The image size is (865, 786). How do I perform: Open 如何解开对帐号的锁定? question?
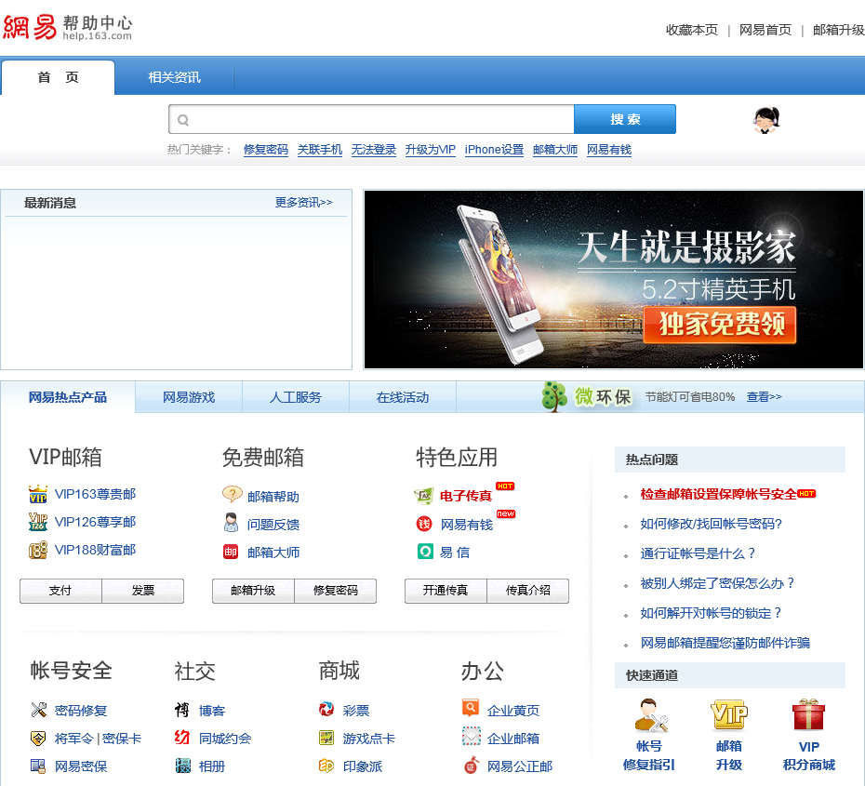point(711,613)
